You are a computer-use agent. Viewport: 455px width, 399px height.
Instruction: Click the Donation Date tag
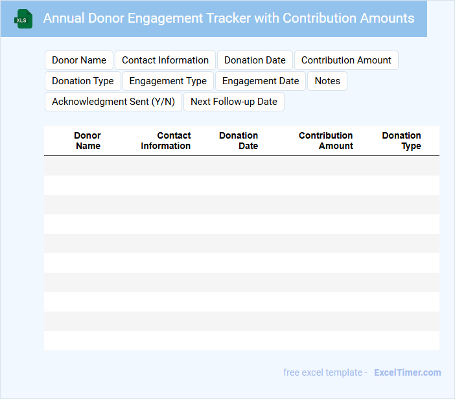coord(255,60)
